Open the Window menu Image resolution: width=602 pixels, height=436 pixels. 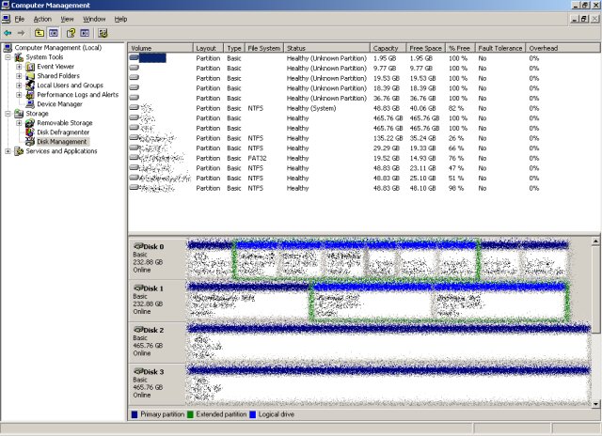click(x=94, y=19)
